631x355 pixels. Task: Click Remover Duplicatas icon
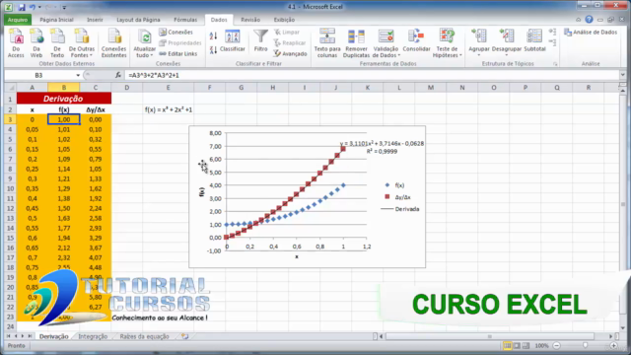(x=356, y=43)
